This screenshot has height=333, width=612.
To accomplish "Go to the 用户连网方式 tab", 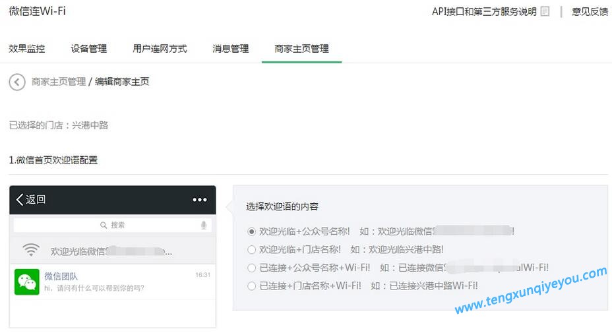I will pyautogui.click(x=160, y=49).
